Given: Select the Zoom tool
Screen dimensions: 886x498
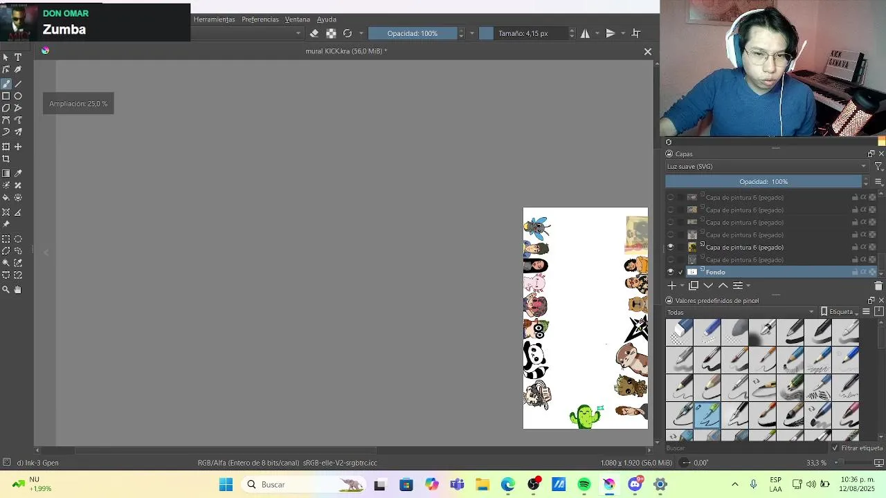Looking at the screenshot, I should pyautogui.click(x=6, y=290).
